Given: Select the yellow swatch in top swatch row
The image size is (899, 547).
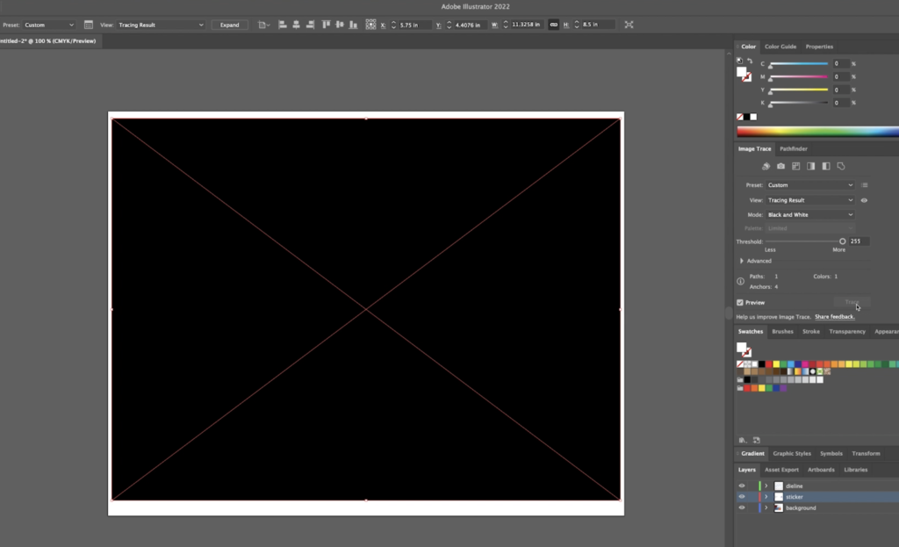Looking at the screenshot, I should pos(776,364).
